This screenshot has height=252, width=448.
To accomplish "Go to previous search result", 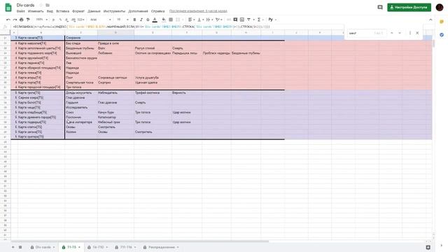I will [x=392, y=33].
